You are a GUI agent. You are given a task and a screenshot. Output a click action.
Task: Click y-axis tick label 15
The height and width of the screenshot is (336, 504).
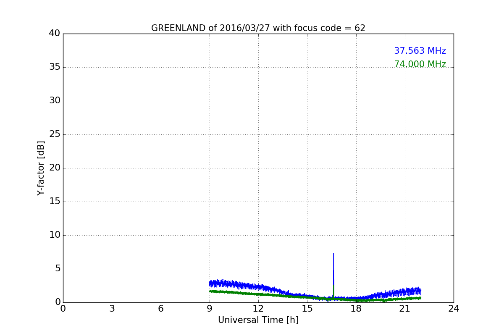55,201
